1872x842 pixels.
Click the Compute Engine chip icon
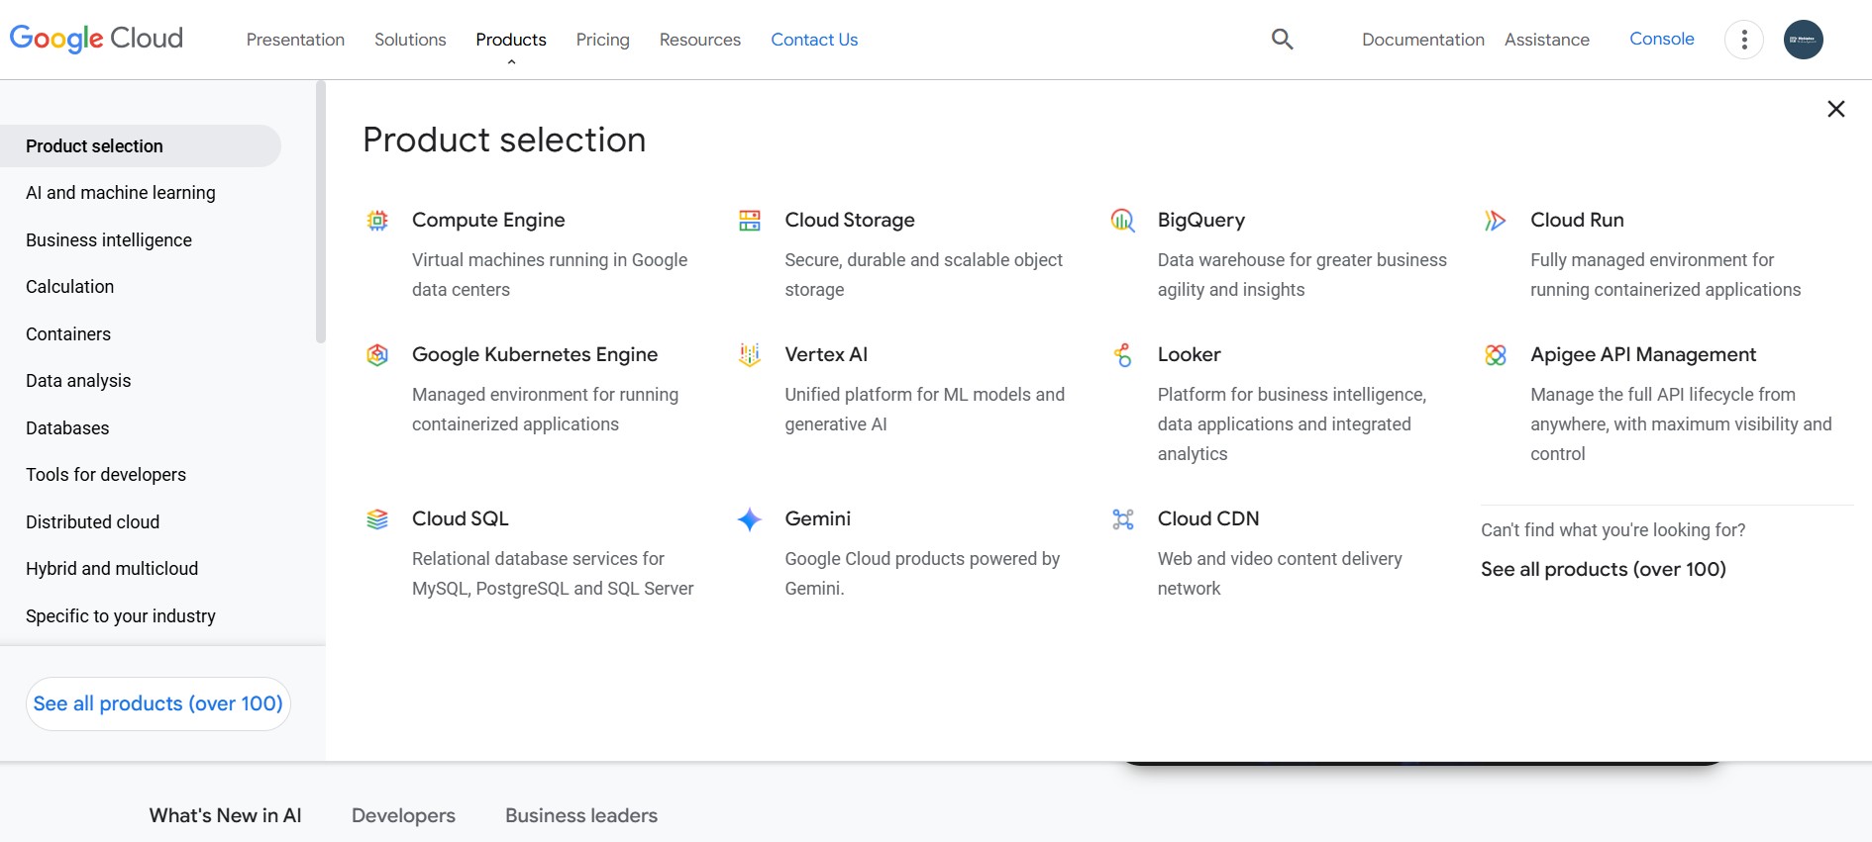tap(377, 221)
